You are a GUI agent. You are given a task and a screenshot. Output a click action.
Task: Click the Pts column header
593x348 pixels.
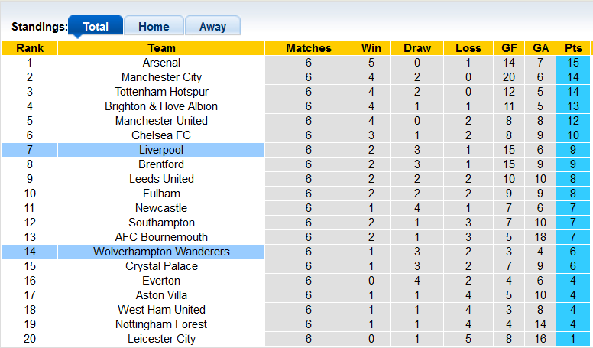point(573,48)
